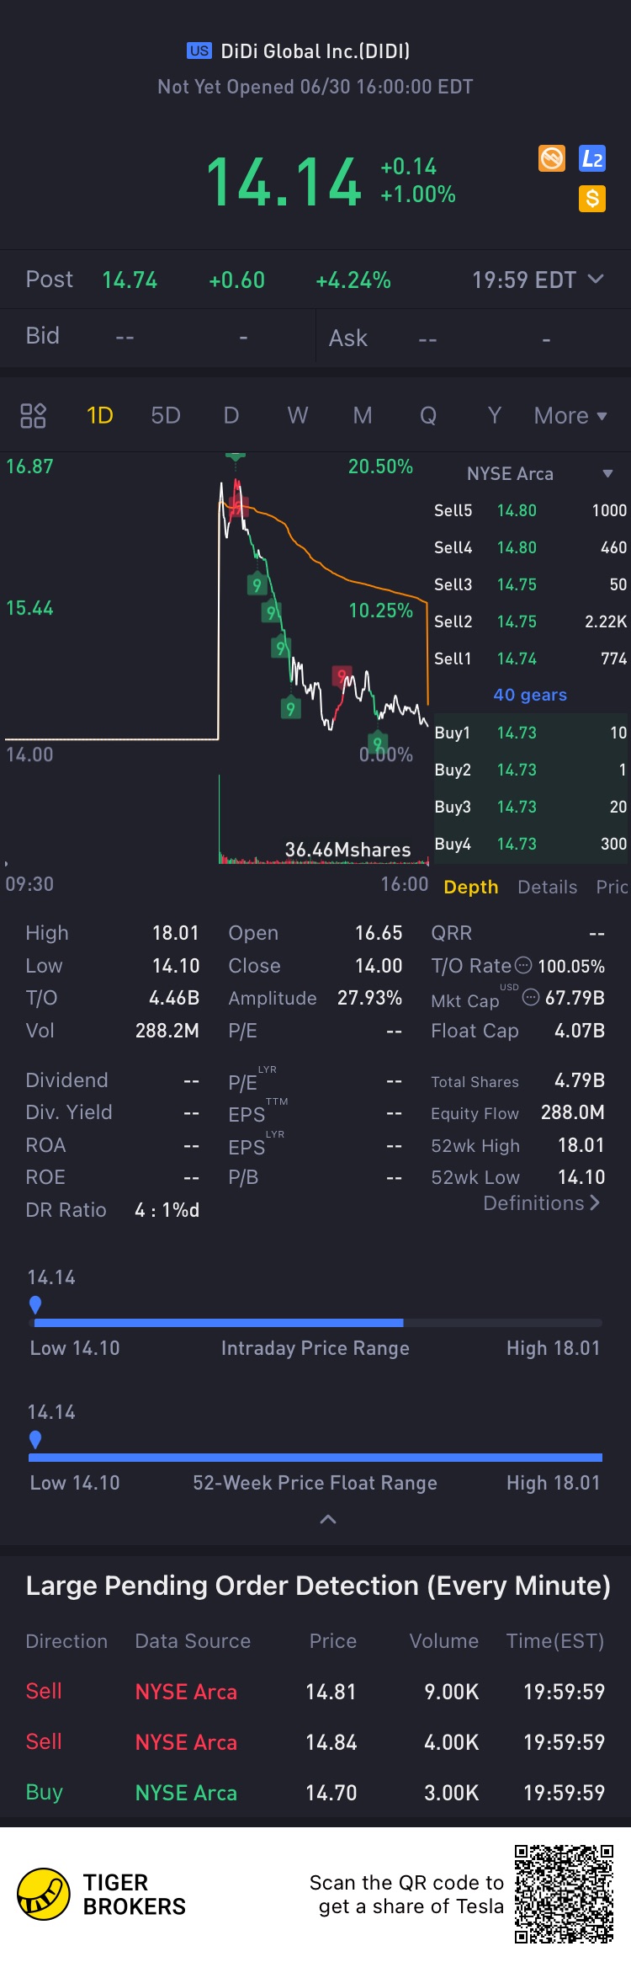This screenshot has height=1962, width=631.
Task: Collapse the stats panel with up chevron
Action: coord(328,1520)
